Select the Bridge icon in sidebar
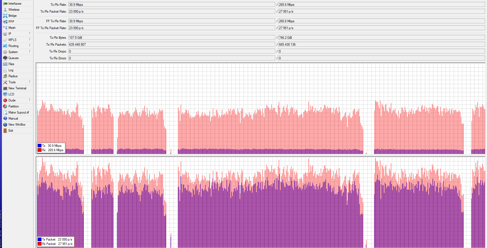The width and height of the screenshot is (487, 248). click(5, 15)
